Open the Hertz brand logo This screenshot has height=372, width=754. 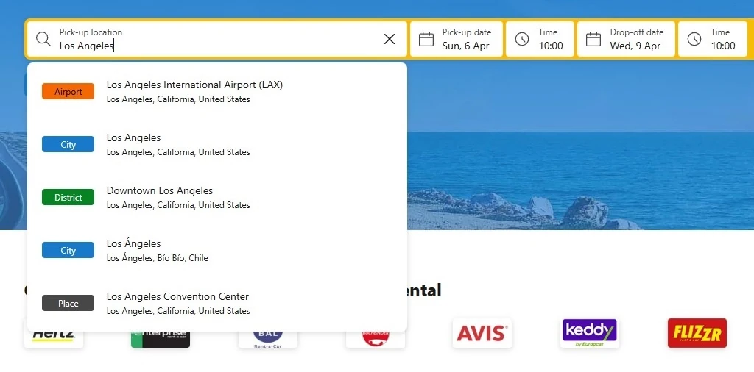pos(54,338)
